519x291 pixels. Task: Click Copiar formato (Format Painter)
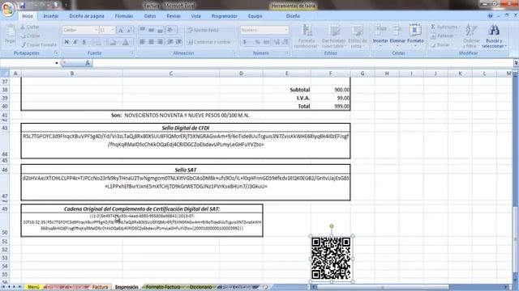[x=38, y=44]
